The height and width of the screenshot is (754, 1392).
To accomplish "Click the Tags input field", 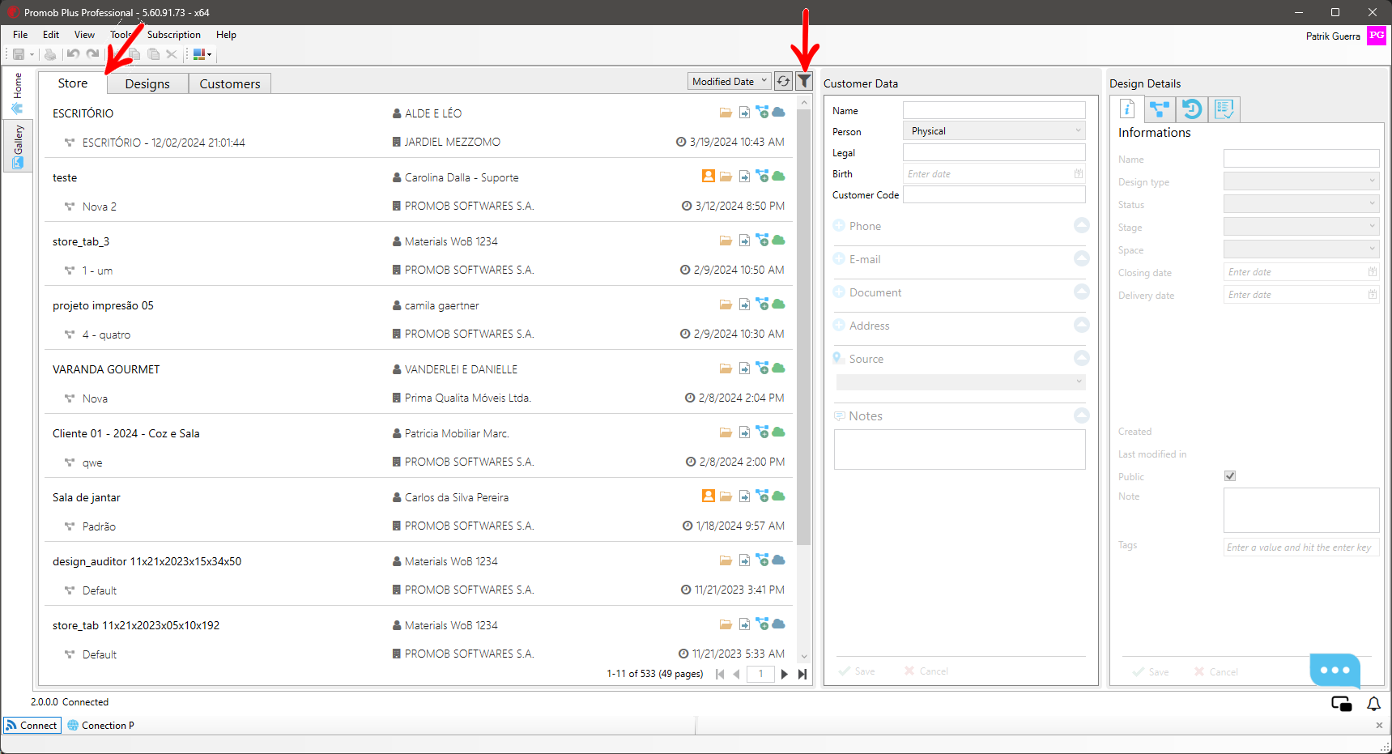I will coord(1301,547).
